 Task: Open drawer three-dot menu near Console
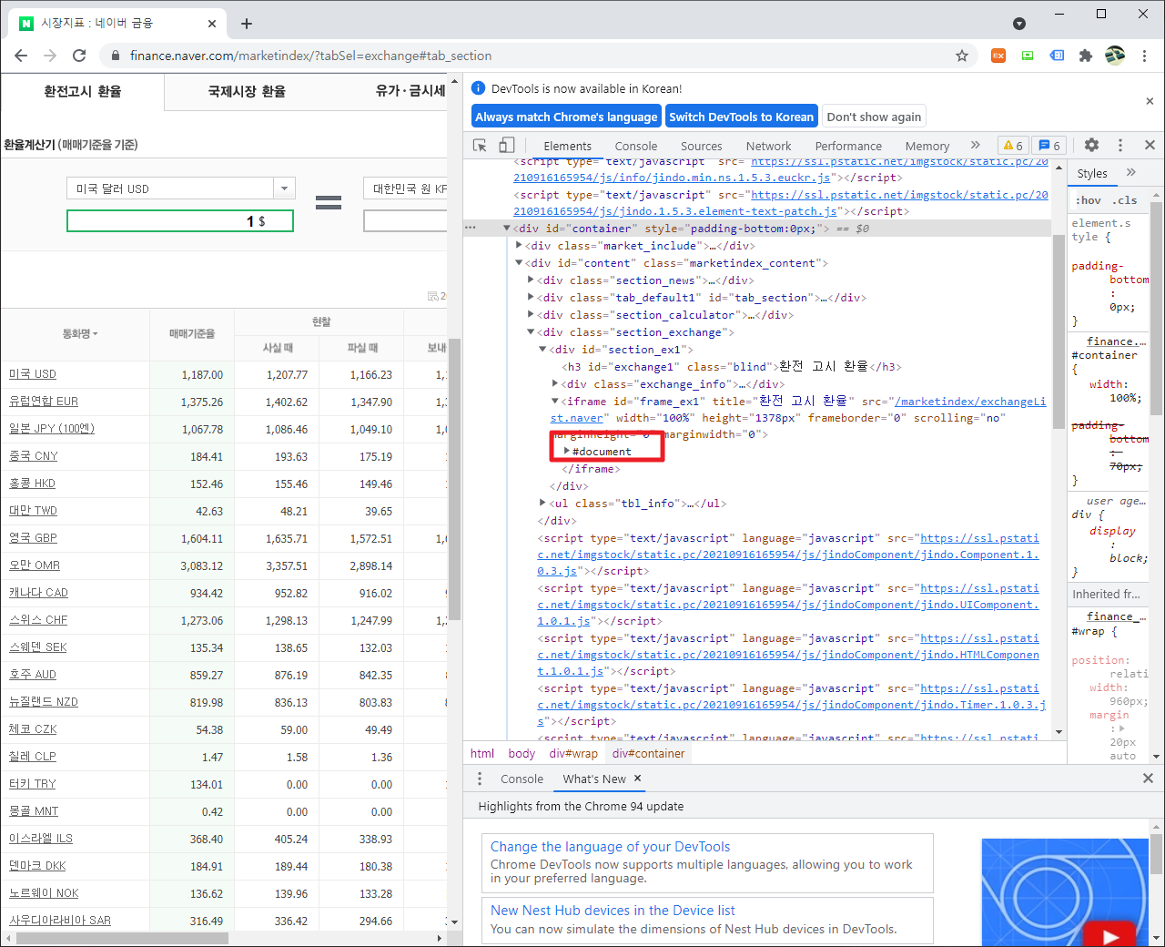click(x=480, y=779)
